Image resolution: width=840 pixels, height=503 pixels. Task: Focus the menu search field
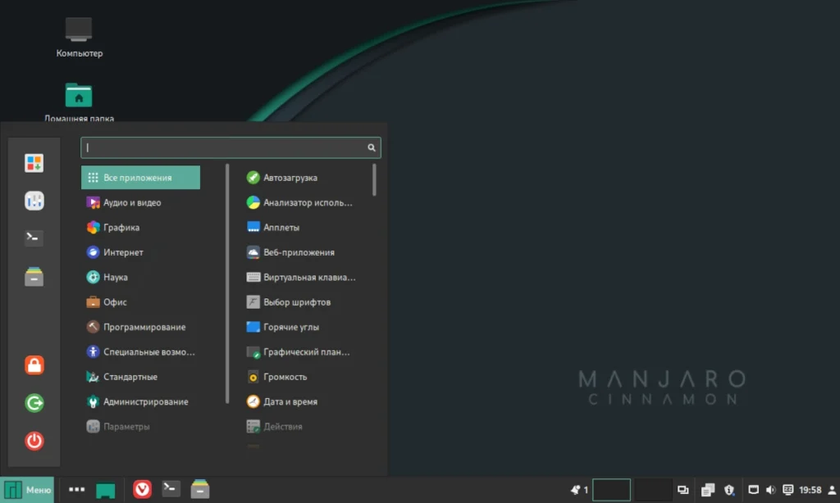(x=231, y=147)
